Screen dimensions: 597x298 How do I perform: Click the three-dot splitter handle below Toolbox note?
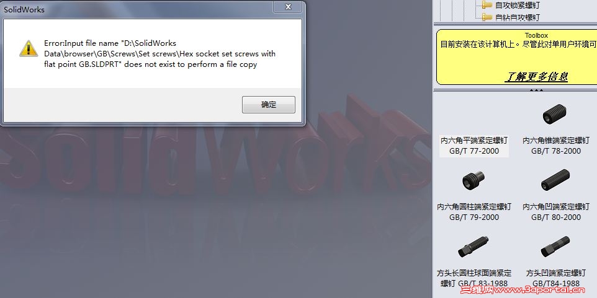pyautogui.click(x=536, y=90)
